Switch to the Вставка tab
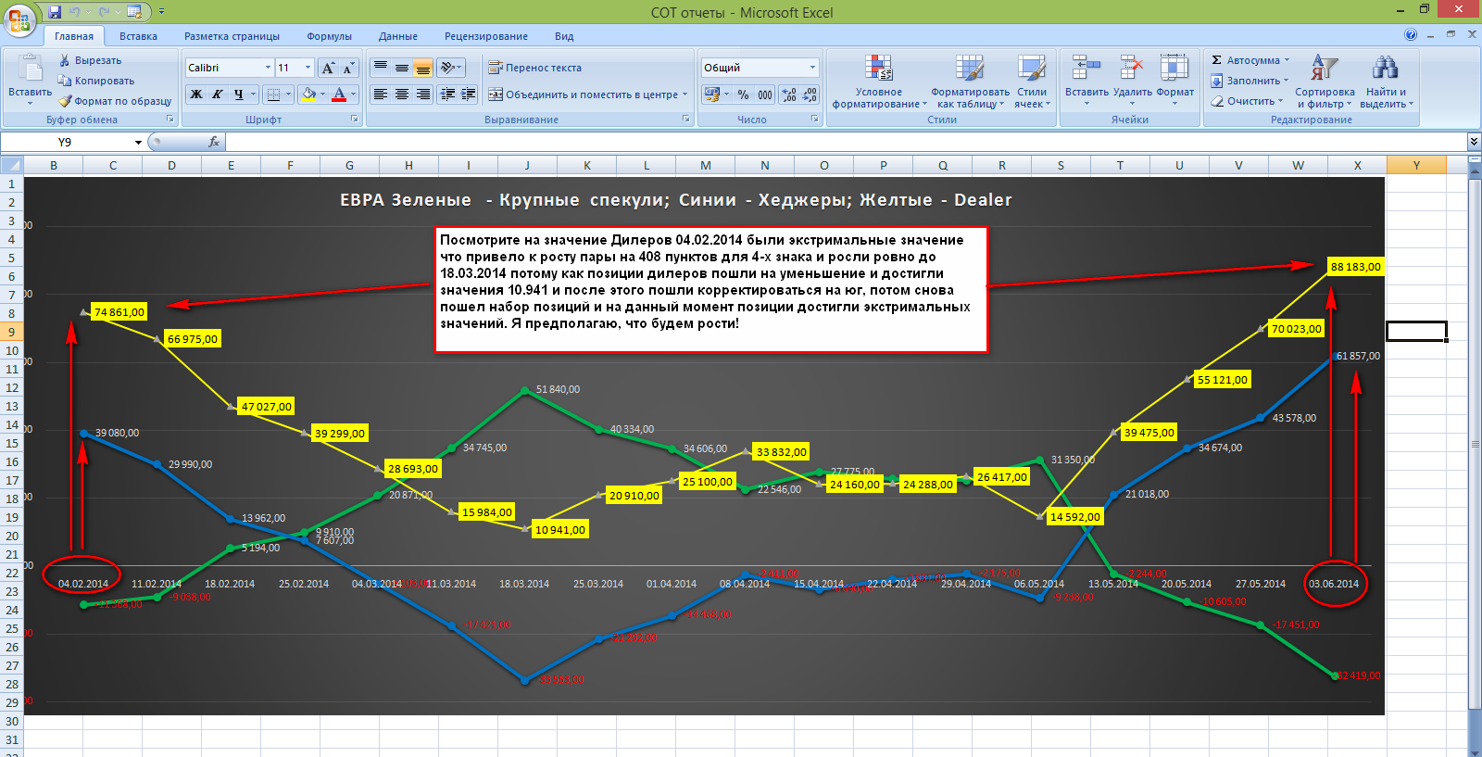The width and height of the screenshot is (1482, 757). coord(138,36)
